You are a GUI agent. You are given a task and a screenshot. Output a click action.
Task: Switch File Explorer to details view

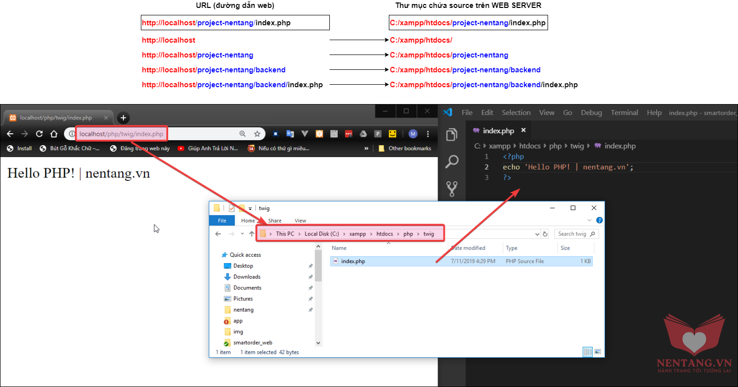point(588,352)
